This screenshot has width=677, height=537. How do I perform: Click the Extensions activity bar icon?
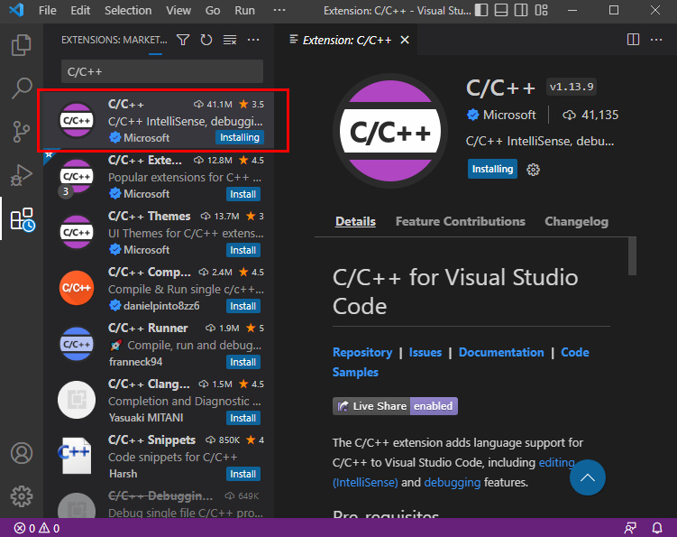point(22,219)
